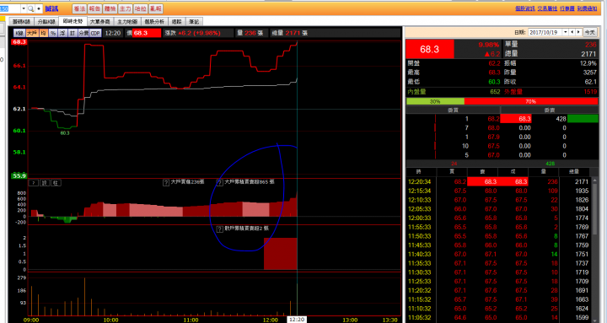Select the 即時走勢 tab

[x=73, y=21]
